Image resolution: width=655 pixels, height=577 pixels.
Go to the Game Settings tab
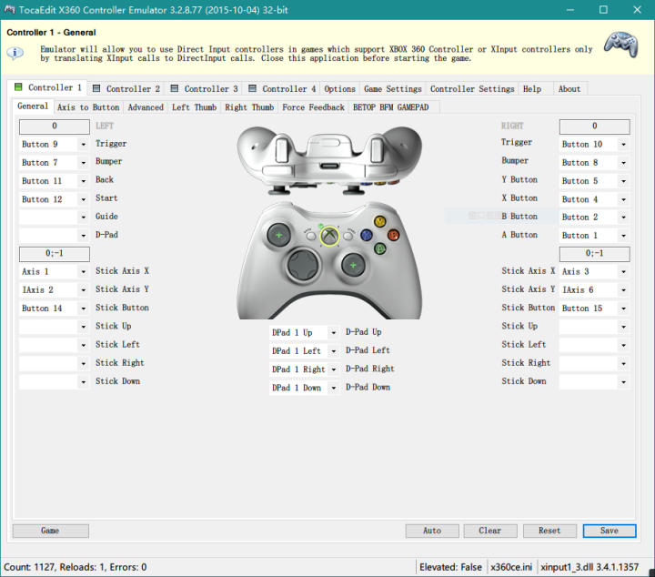[x=393, y=88]
